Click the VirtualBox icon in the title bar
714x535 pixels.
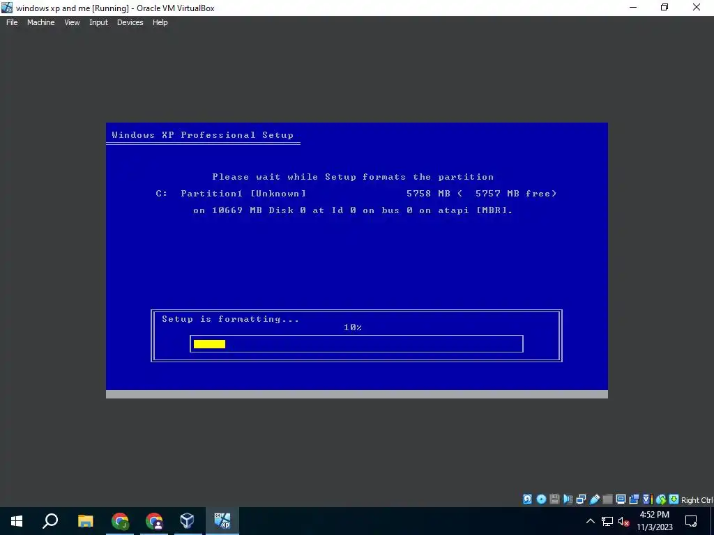(7, 8)
